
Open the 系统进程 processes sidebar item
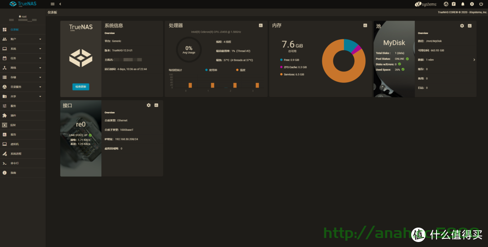23,153
